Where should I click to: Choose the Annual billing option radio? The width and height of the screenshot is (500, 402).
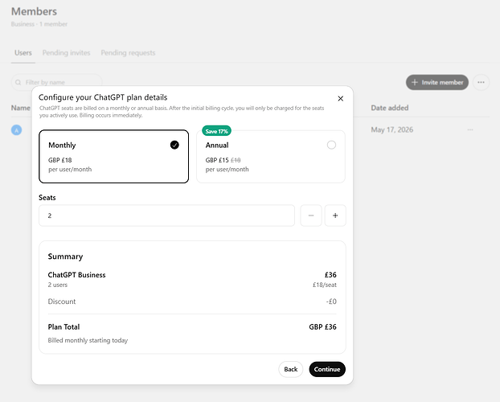(331, 146)
